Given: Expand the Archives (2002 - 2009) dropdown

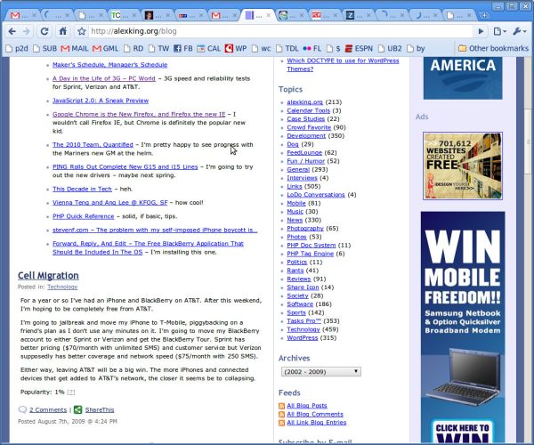Looking at the screenshot, I should click(320, 371).
